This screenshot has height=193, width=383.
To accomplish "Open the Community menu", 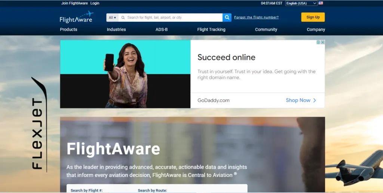I will tap(266, 30).
